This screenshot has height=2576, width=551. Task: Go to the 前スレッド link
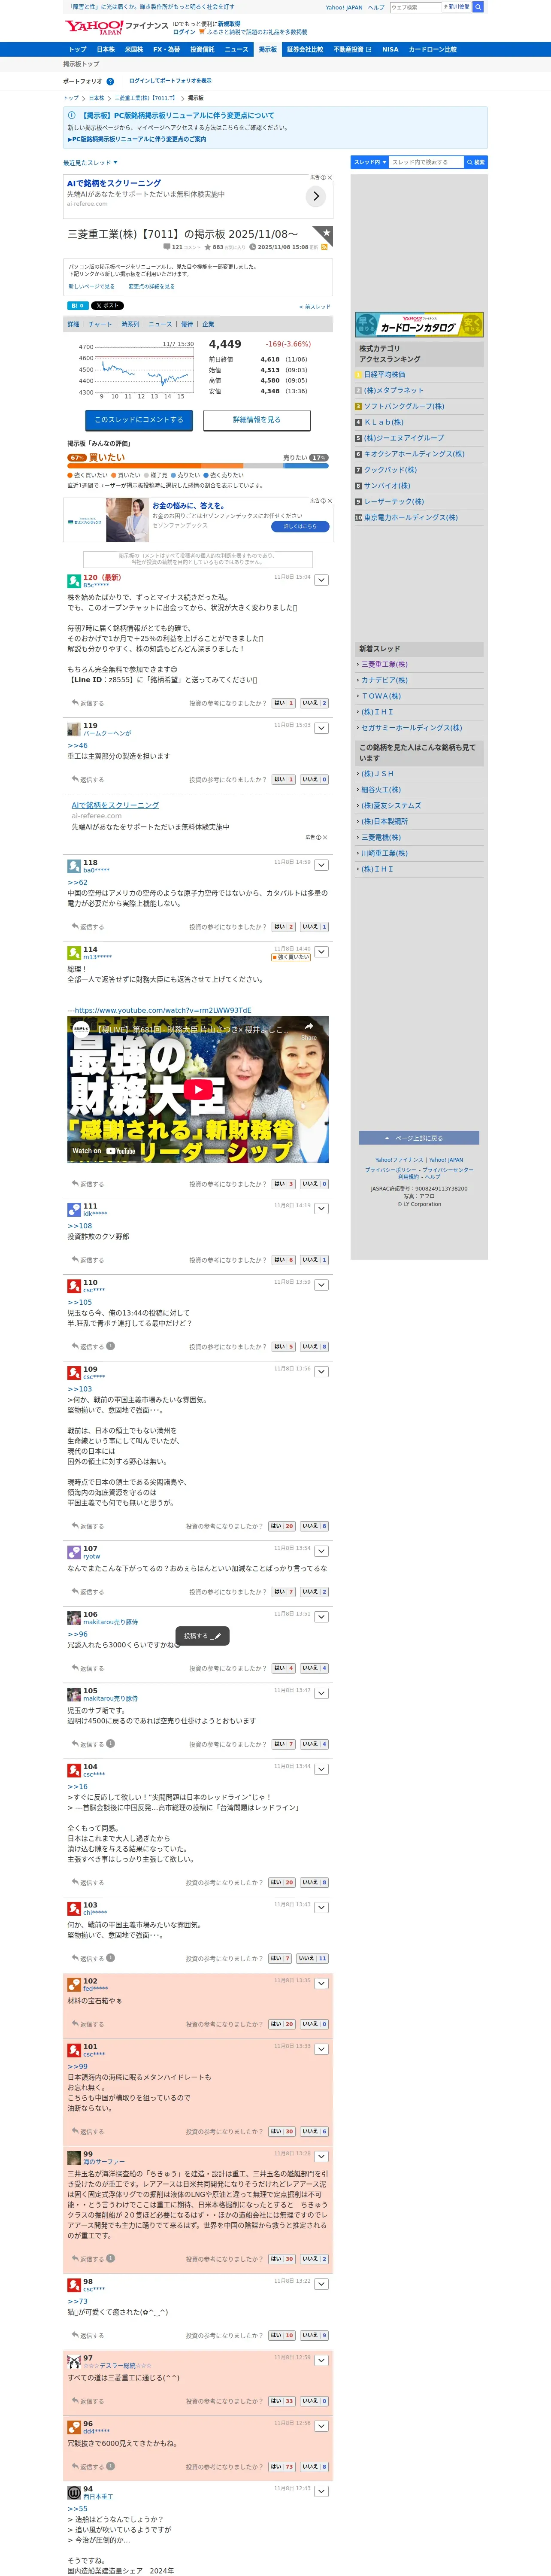tap(315, 307)
